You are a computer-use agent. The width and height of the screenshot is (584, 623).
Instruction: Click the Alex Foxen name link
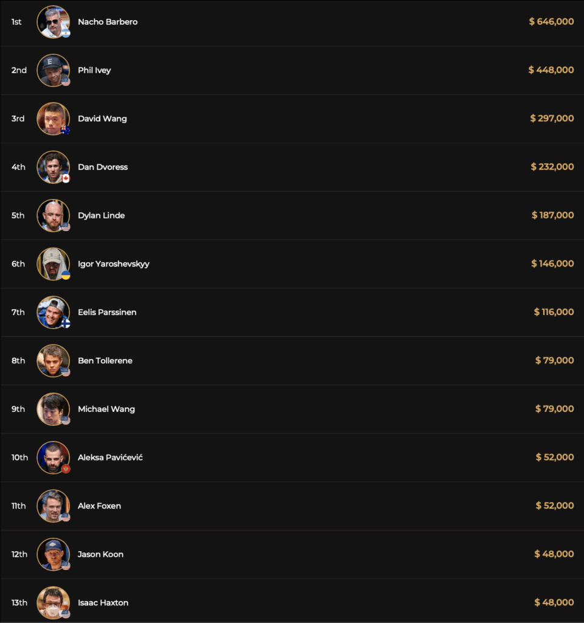click(99, 506)
